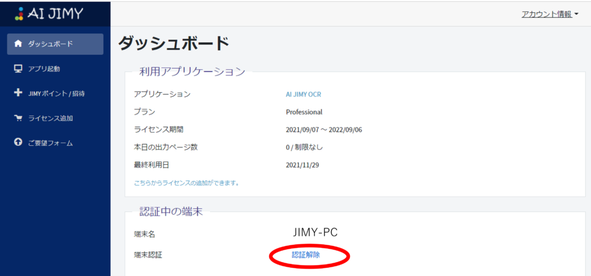This screenshot has width=591, height=276.
Task: Click the 認証中の端末 section title
Action: pos(171,211)
